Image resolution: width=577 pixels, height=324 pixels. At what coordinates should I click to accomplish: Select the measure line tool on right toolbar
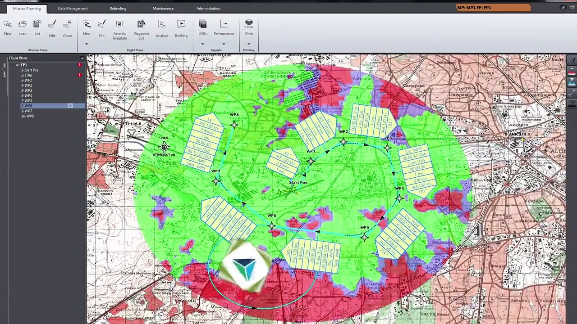click(572, 93)
